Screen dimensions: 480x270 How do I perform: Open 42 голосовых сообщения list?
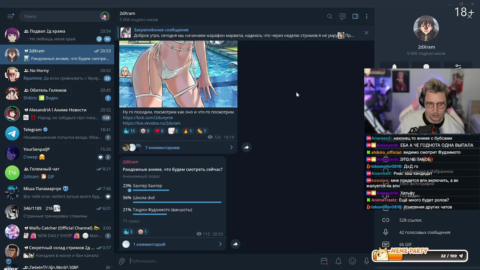pos(424,232)
